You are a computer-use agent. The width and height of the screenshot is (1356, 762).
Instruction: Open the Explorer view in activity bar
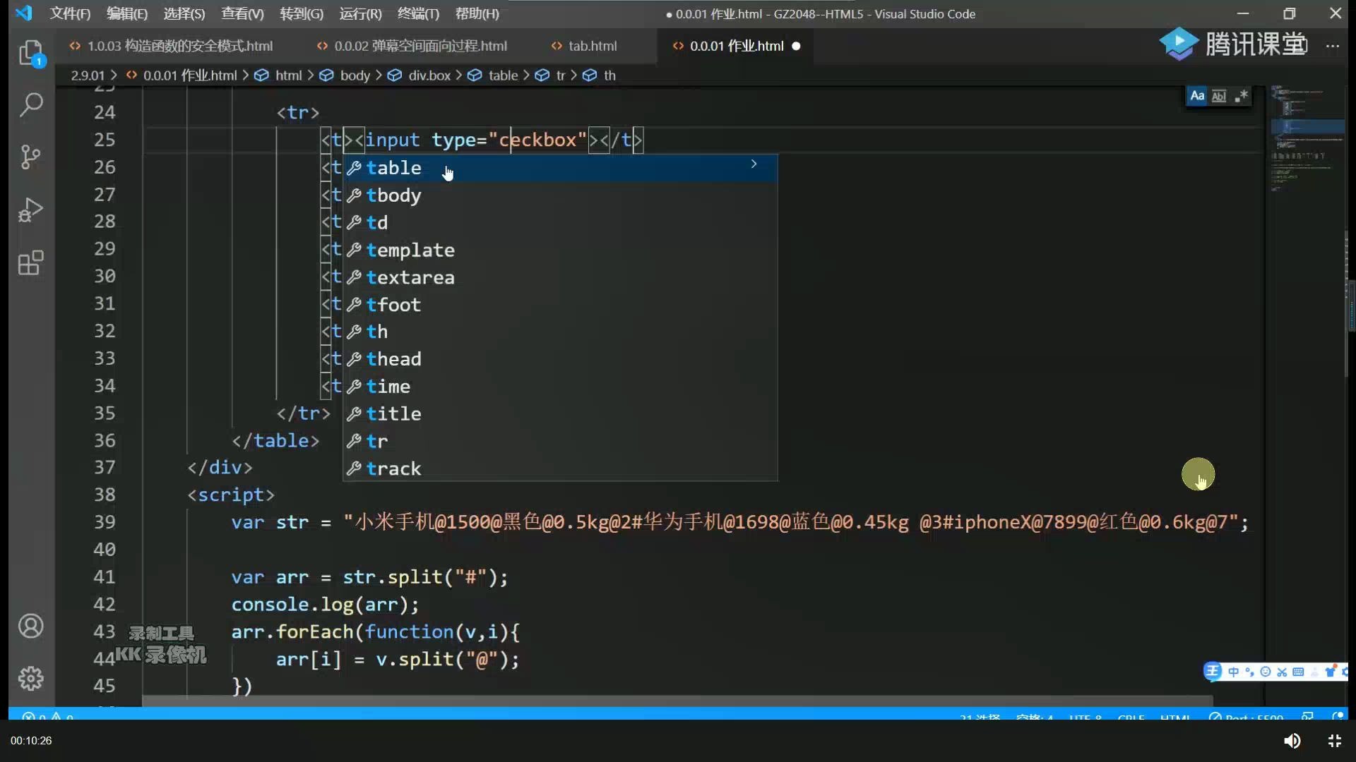point(30,53)
